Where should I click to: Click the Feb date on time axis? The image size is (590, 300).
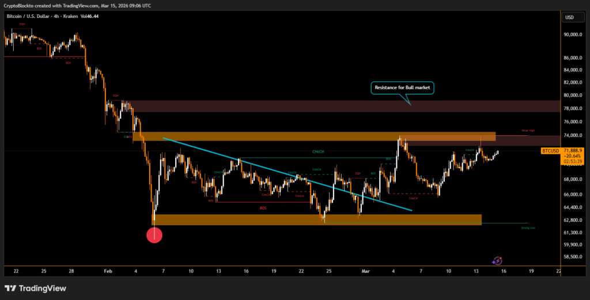pyautogui.click(x=108, y=271)
